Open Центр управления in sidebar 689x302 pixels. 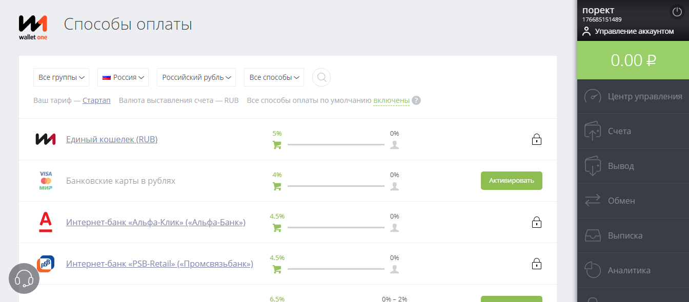(x=633, y=96)
